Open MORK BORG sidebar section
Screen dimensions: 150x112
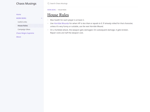pyautogui.click(x=21, y=18)
